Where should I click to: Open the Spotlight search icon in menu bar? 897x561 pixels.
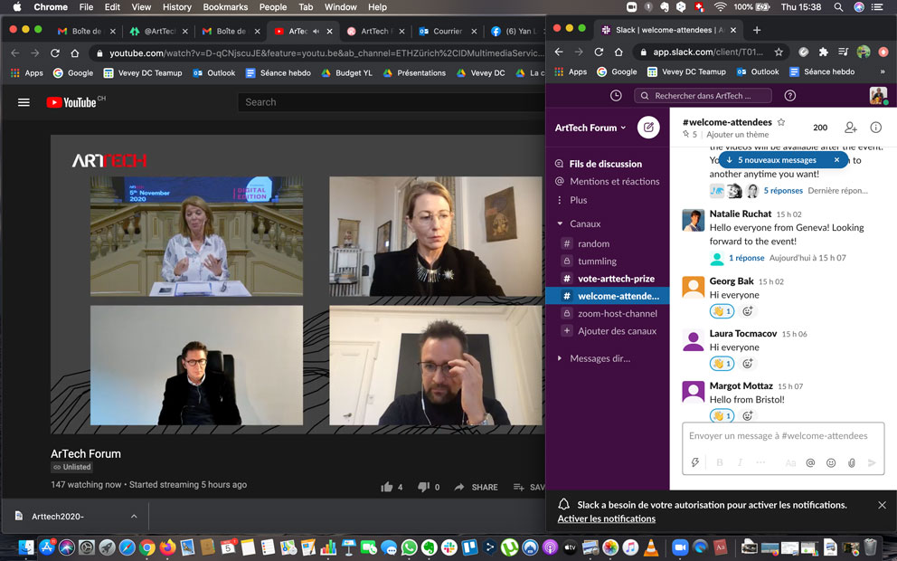tap(838, 7)
